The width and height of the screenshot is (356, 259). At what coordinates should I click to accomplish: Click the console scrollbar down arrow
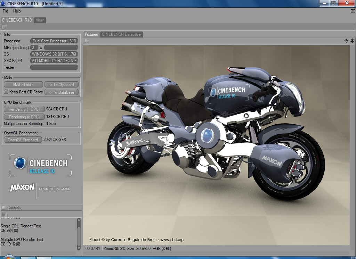pyautogui.click(x=79, y=248)
